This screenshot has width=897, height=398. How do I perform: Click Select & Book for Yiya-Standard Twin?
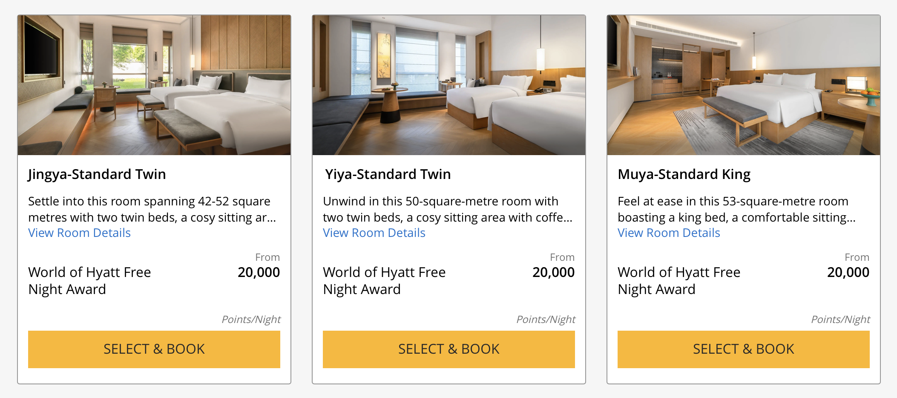(x=449, y=349)
